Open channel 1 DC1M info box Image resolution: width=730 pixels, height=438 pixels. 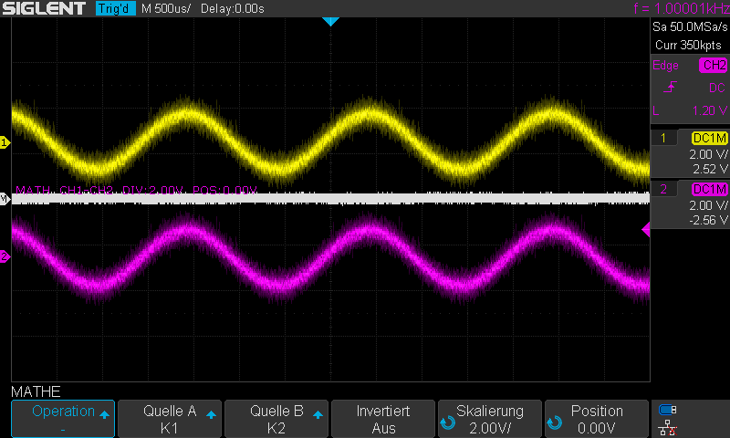pyautogui.click(x=690, y=153)
